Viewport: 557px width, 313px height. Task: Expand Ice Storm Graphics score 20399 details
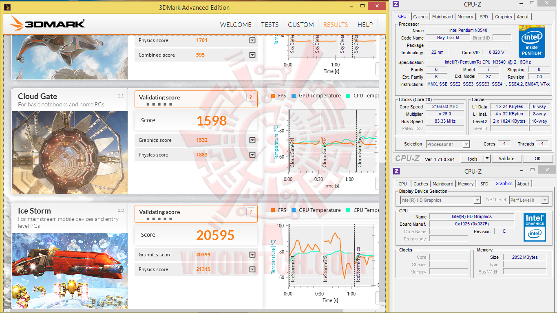pyautogui.click(x=252, y=255)
